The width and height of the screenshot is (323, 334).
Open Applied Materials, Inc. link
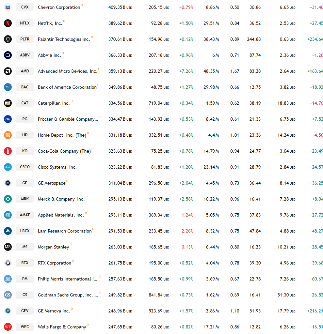point(61,215)
